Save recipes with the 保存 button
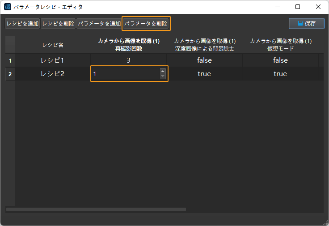The height and width of the screenshot is (226, 329). pyautogui.click(x=307, y=24)
